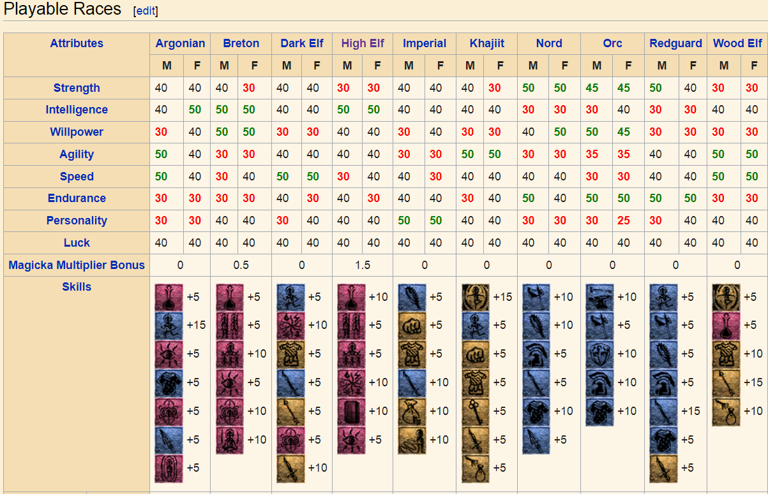Open the Orc race link

pos(613,43)
